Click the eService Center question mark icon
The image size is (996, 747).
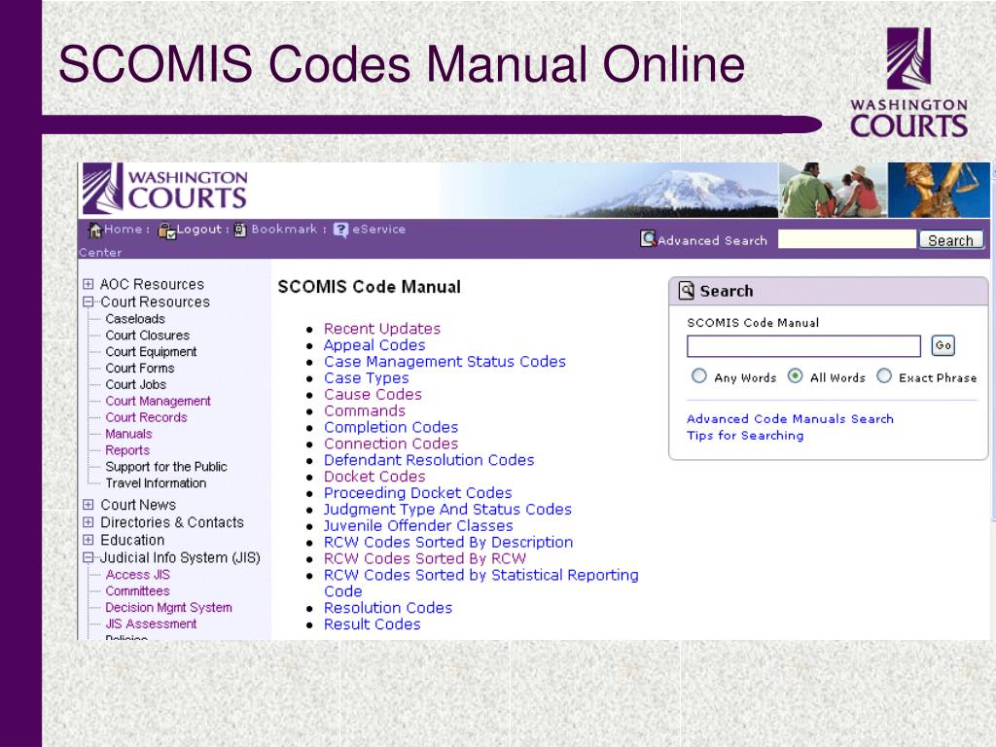pos(341,230)
